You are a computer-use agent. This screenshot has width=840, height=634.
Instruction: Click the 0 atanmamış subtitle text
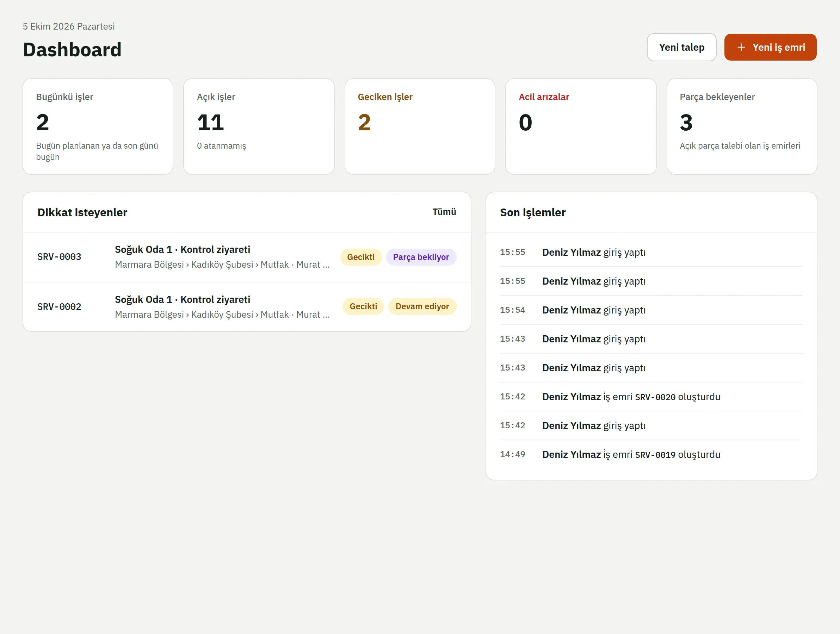(221, 146)
